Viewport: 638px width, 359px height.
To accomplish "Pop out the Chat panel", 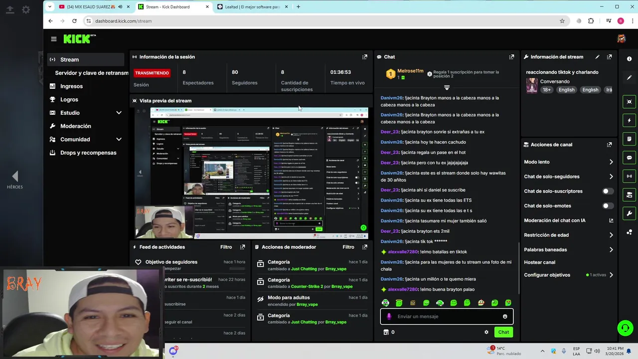I will 511,57.
